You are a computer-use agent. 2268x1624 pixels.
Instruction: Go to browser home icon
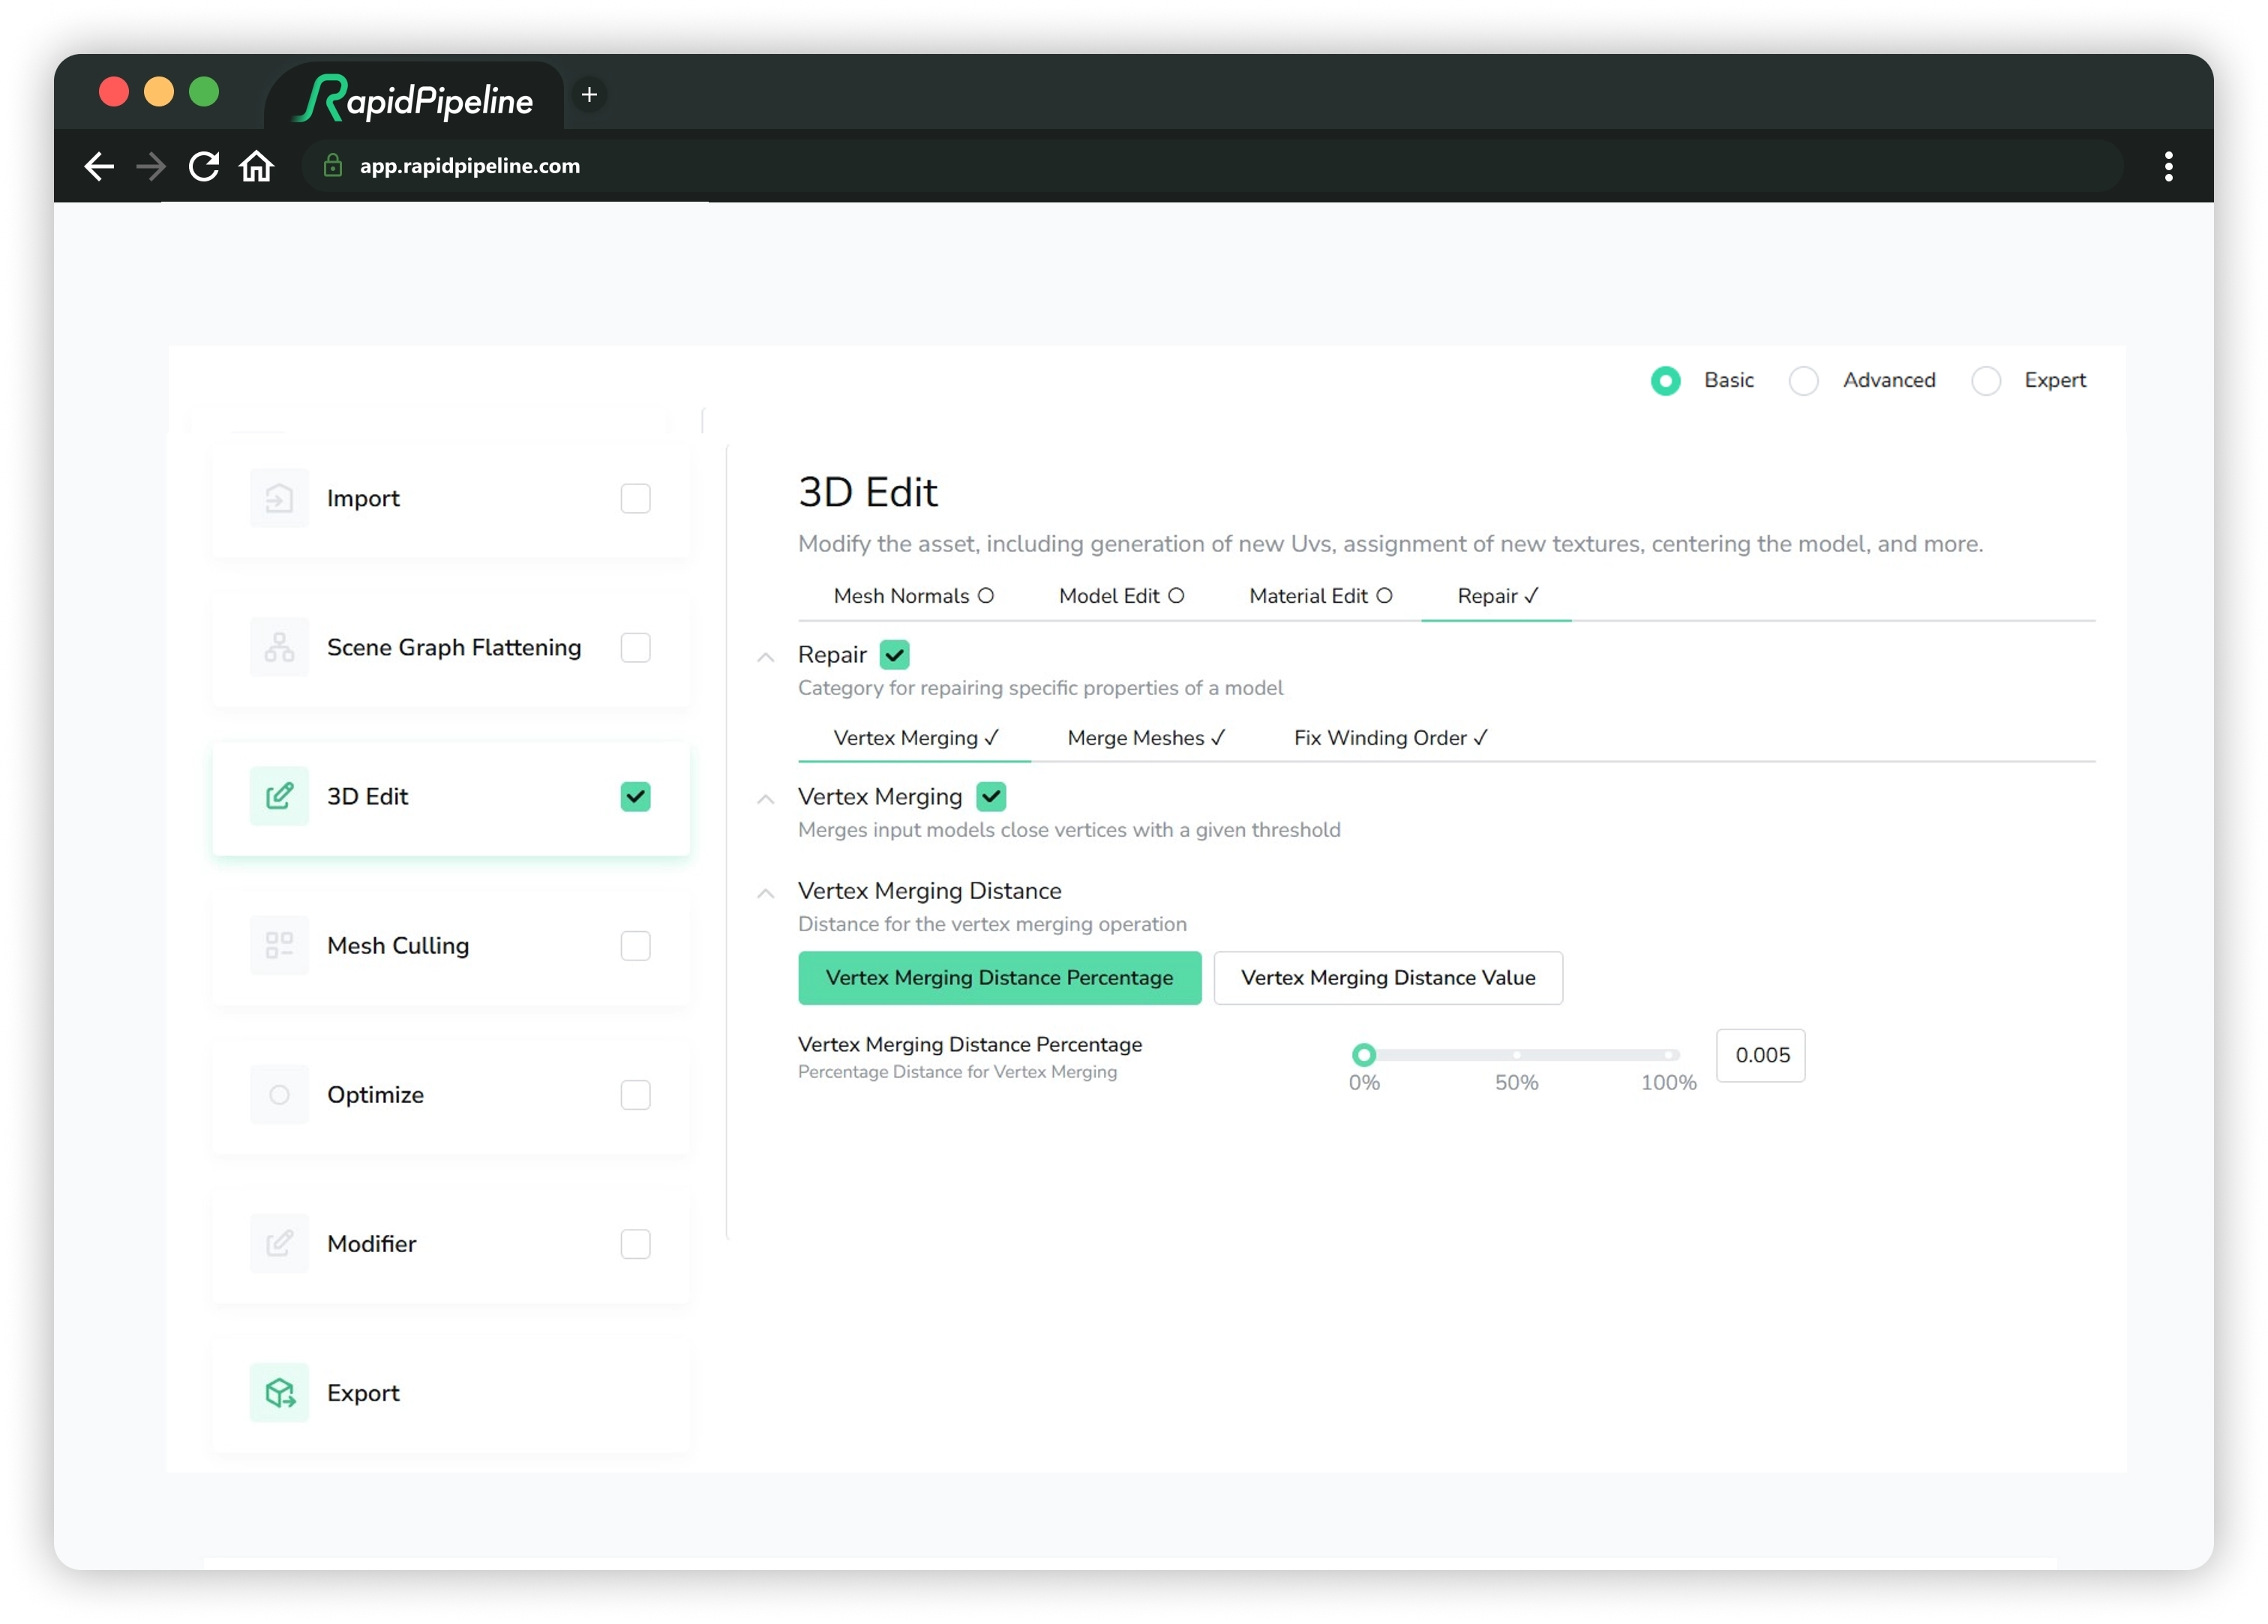click(257, 166)
